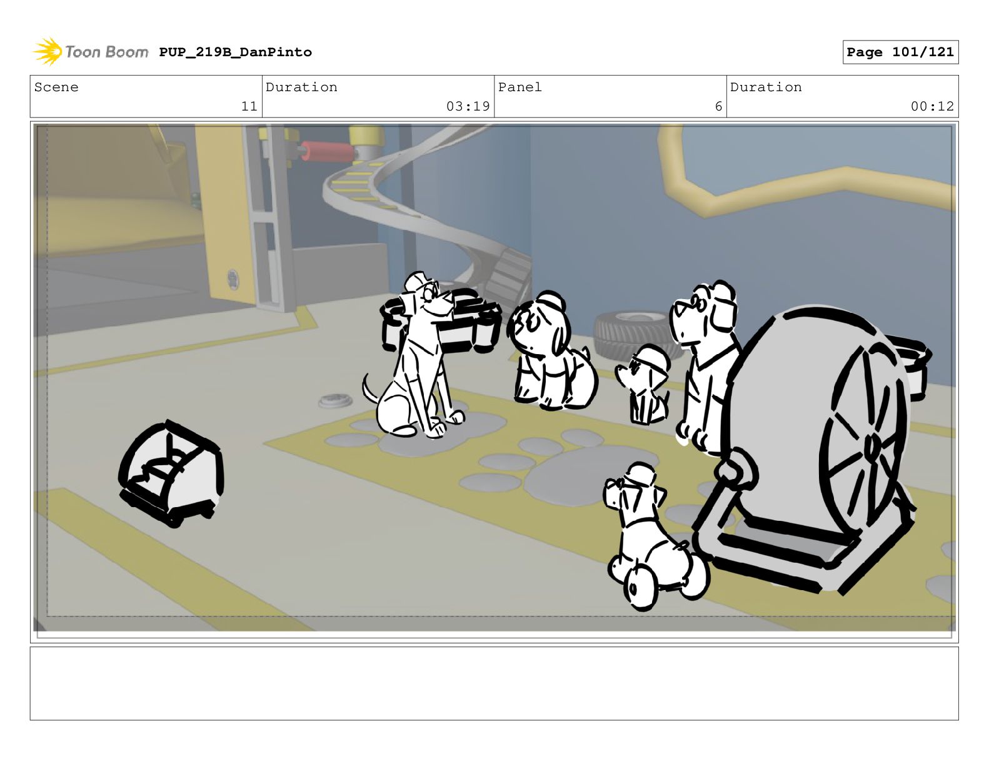
Task: Click the Panel label cell
Action: coord(610,96)
